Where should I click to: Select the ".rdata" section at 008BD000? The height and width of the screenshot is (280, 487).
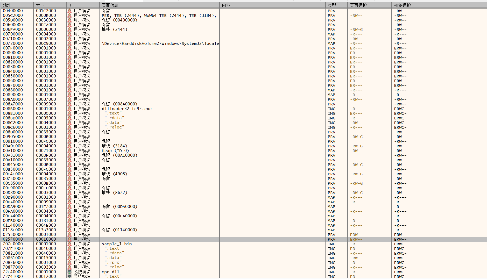(x=114, y=118)
